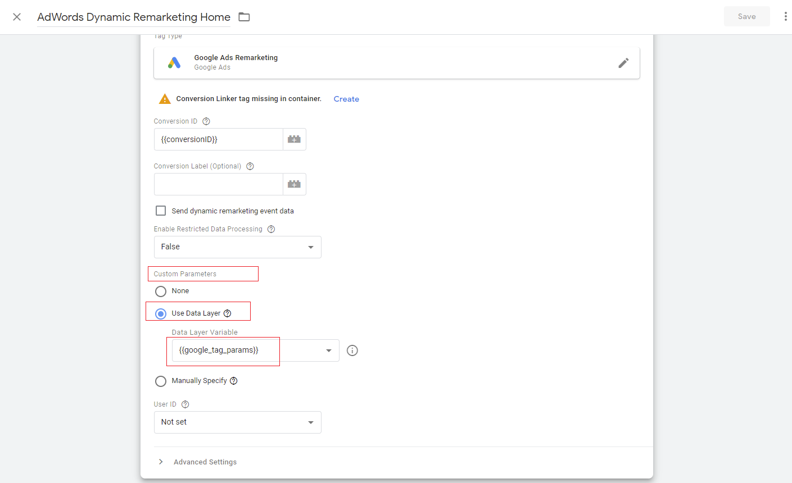Open the three-dot more options menu
Viewport: 792px width, 483px height.
coord(785,17)
